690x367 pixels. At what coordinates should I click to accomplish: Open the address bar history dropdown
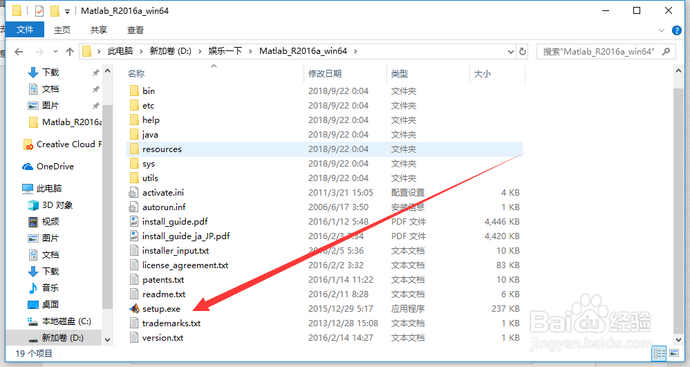click(x=510, y=51)
